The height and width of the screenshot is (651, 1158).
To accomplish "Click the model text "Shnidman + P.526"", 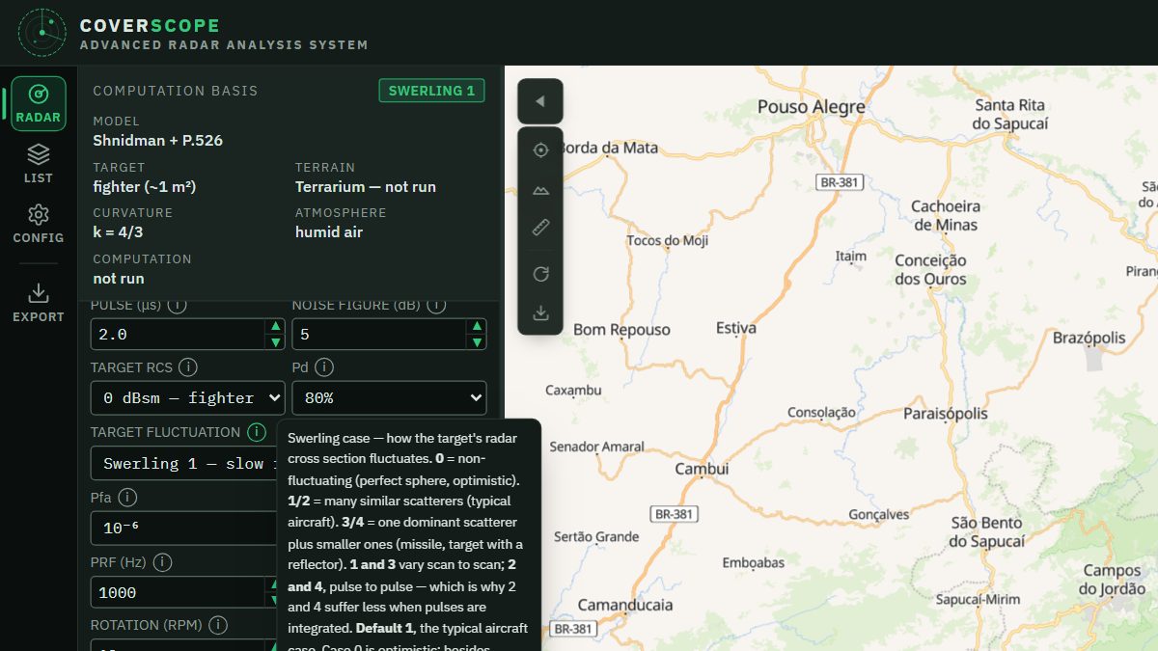I will click(x=158, y=140).
